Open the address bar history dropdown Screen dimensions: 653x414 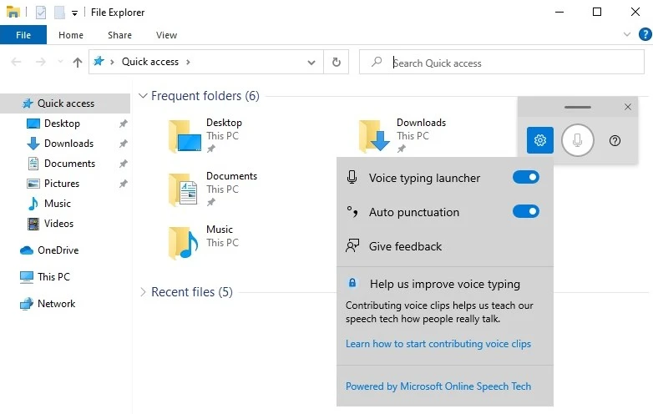[311, 63]
